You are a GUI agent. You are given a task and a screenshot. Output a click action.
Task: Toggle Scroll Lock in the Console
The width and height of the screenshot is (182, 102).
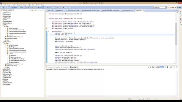(158, 67)
